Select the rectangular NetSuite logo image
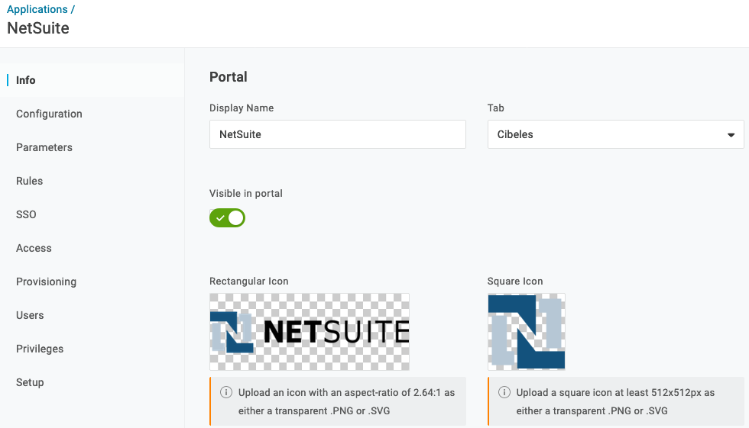The width and height of the screenshot is (749, 428). coord(310,332)
